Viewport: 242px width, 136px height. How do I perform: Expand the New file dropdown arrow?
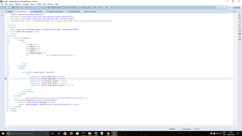[4, 7]
